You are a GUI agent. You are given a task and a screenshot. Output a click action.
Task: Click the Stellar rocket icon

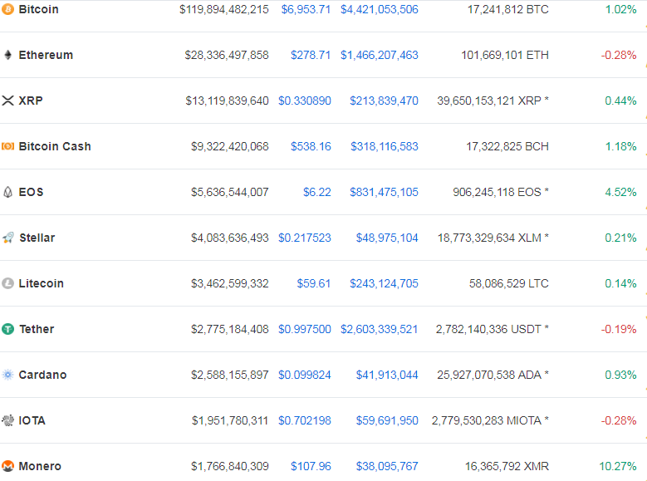(7, 238)
